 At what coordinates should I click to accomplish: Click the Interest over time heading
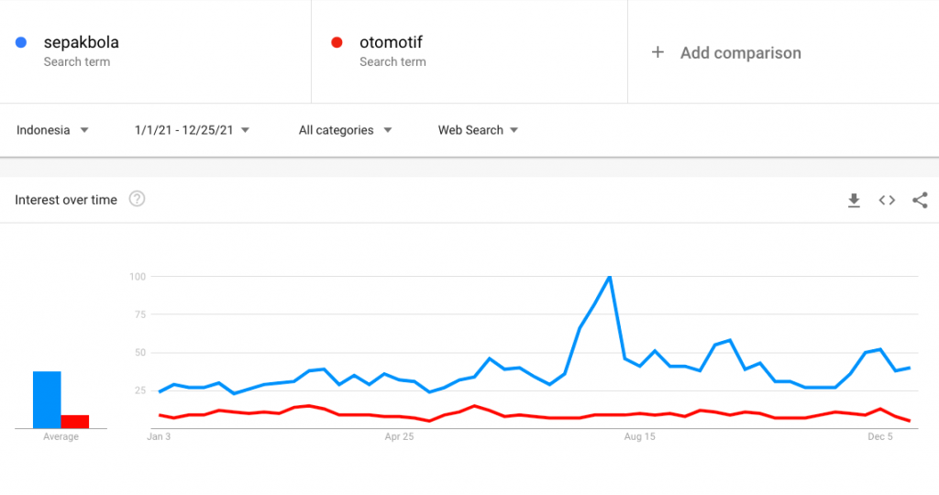66,200
